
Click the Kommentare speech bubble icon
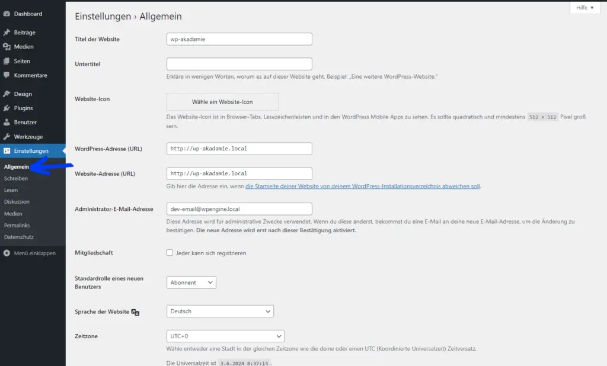(x=7, y=75)
